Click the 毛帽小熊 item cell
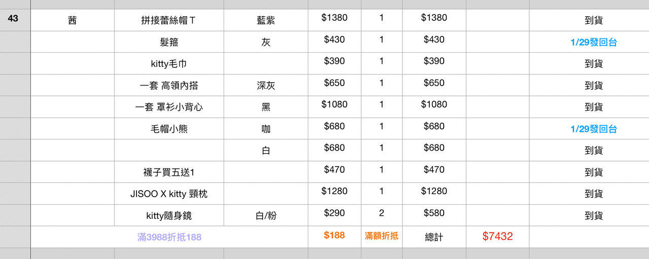Viewport: 649px width, 259px height. coord(169,129)
